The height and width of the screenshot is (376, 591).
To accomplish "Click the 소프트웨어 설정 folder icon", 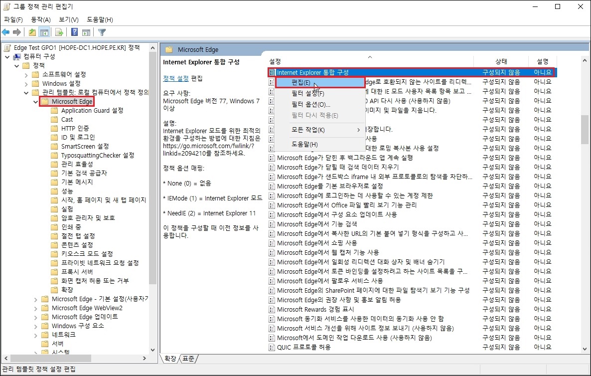I will (x=36, y=75).
